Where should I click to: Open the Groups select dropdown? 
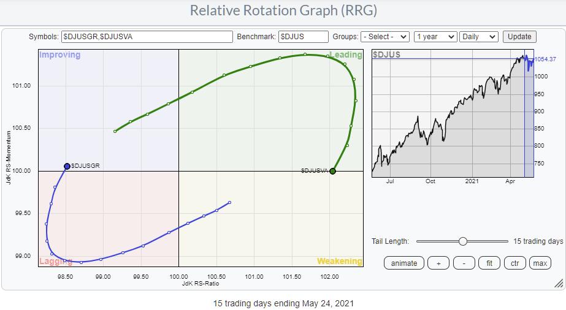click(x=385, y=37)
